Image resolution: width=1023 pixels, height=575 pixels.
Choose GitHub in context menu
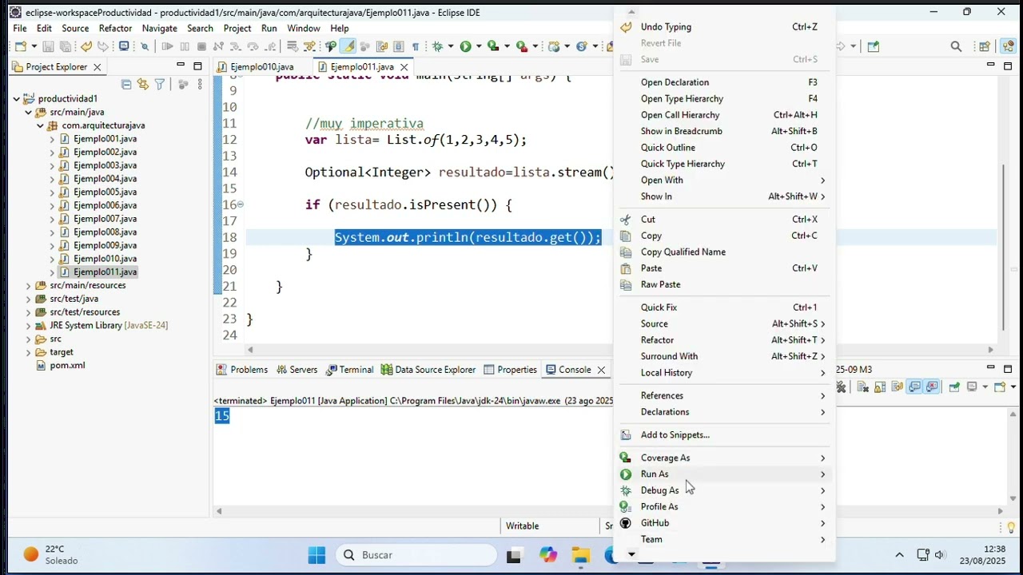coord(724,523)
